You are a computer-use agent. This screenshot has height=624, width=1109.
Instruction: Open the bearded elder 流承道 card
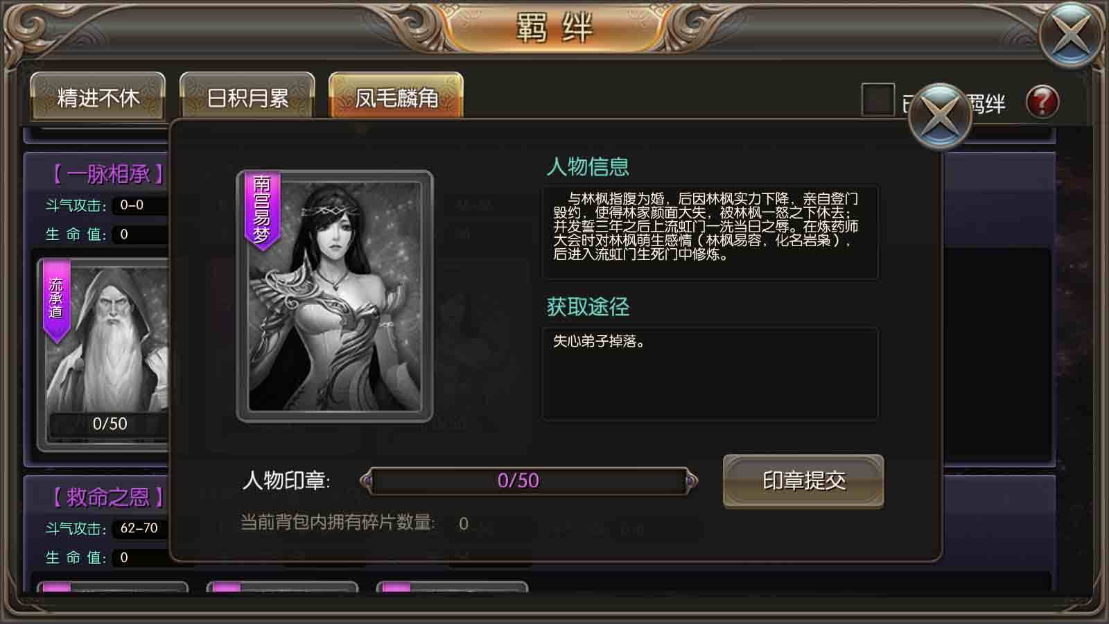(104, 354)
